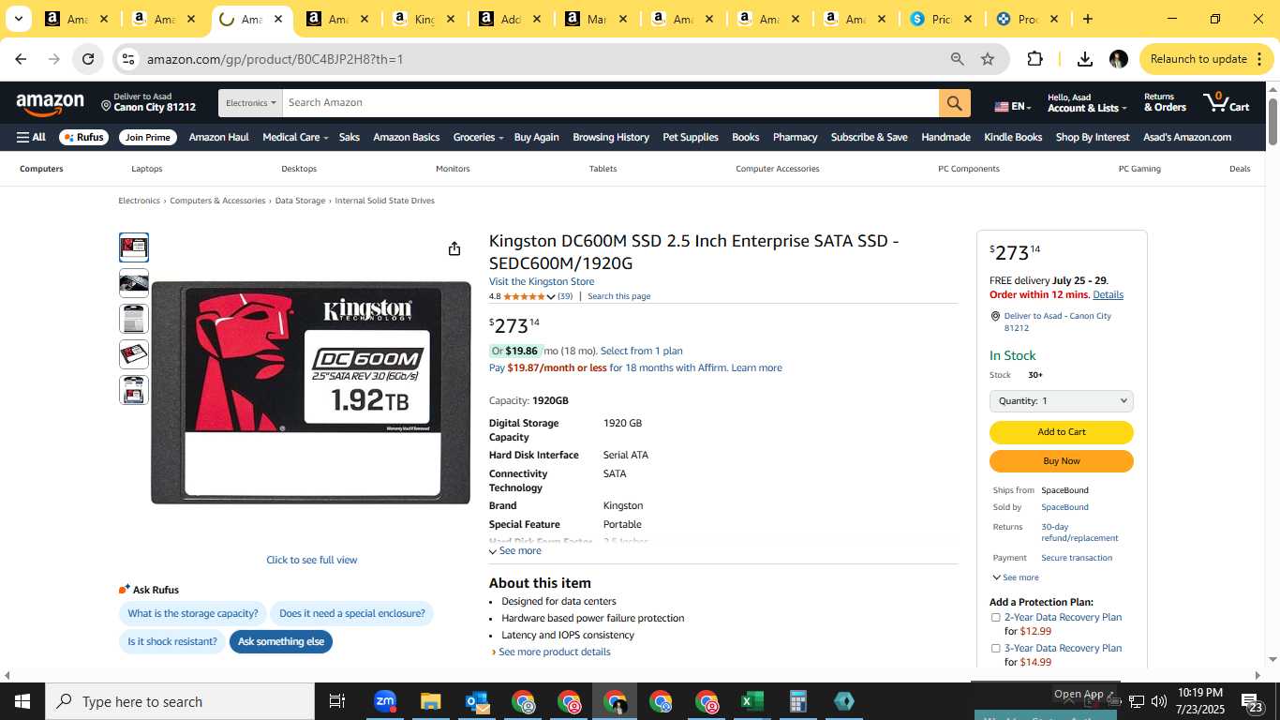Click the Relaunch to update button
Screen dimensions: 1280x720
1207,59
